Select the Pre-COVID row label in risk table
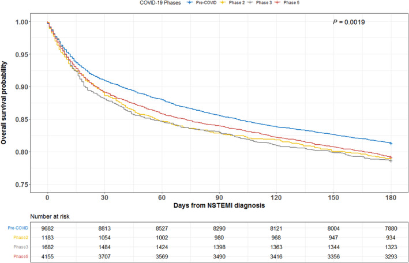The height and width of the screenshot is (263, 409). coord(18,228)
